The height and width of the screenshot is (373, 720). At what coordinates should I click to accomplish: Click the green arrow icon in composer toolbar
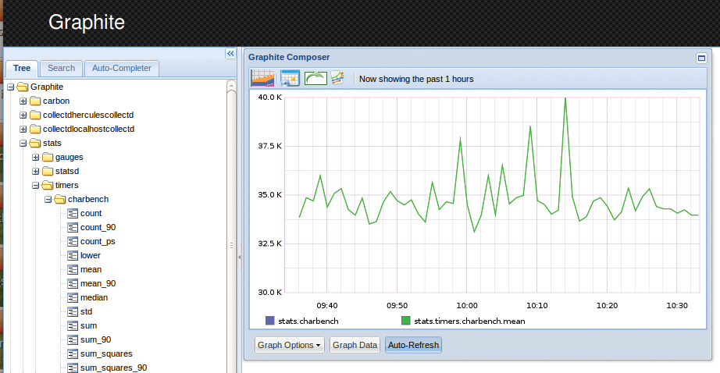pyautogui.click(x=315, y=78)
